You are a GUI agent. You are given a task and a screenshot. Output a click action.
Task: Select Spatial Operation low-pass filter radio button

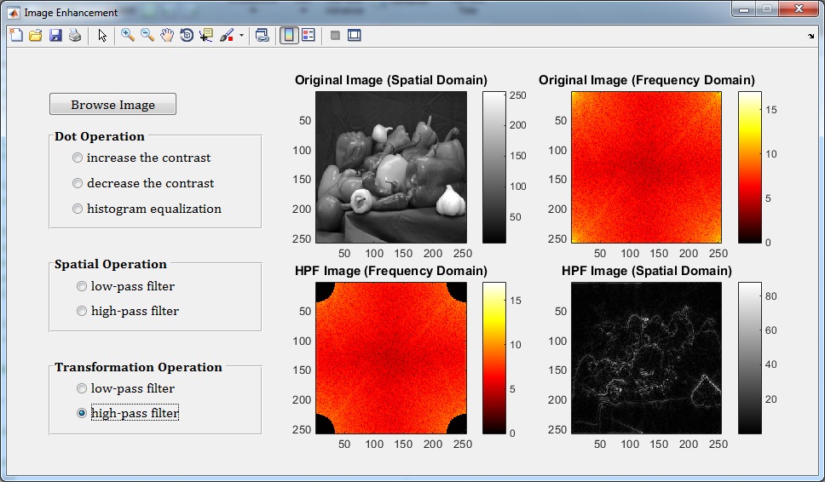83,286
